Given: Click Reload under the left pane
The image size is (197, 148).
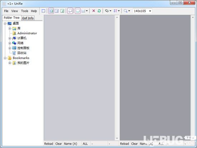Looking at the screenshot, I should pyautogui.click(x=49, y=144).
